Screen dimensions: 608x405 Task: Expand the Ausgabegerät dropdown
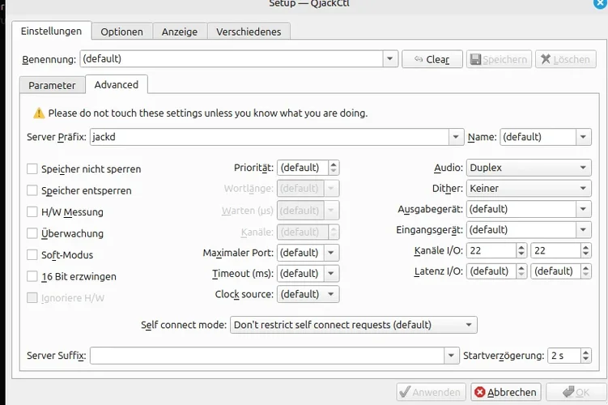(583, 209)
